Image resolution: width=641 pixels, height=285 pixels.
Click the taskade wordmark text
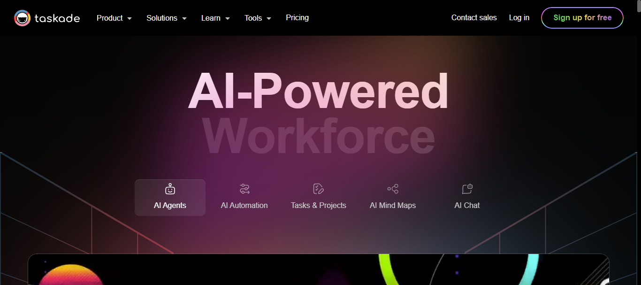(57, 18)
